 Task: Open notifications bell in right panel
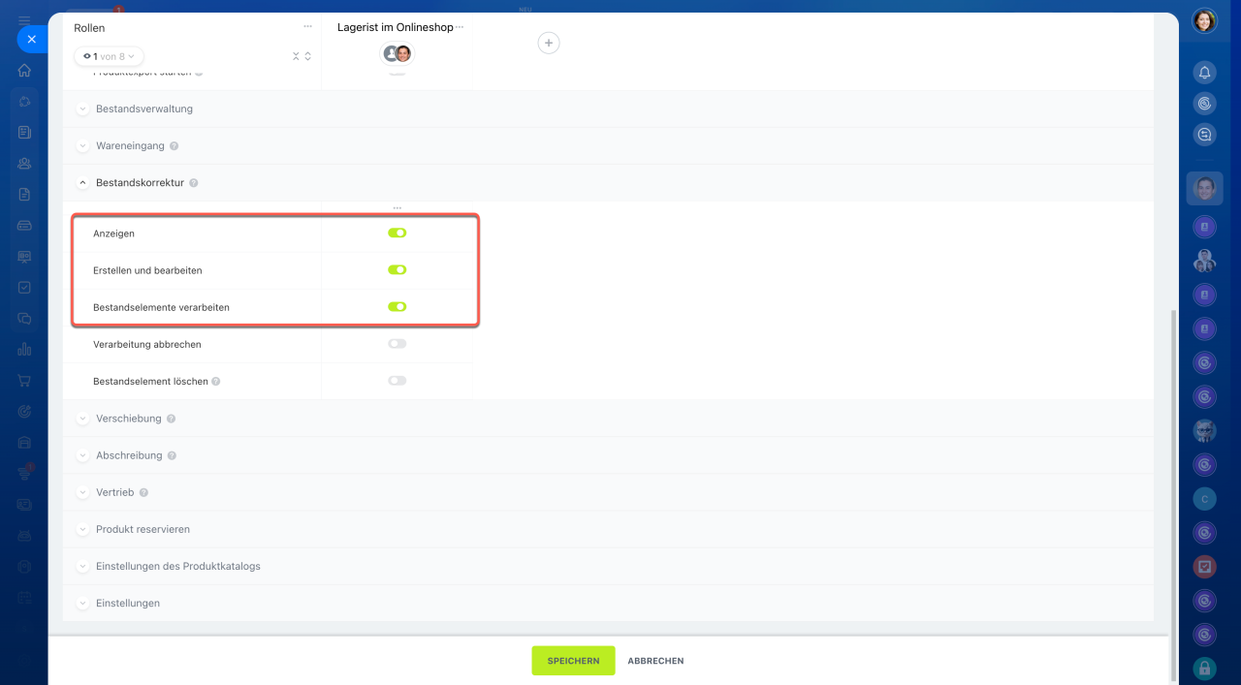(1204, 73)
